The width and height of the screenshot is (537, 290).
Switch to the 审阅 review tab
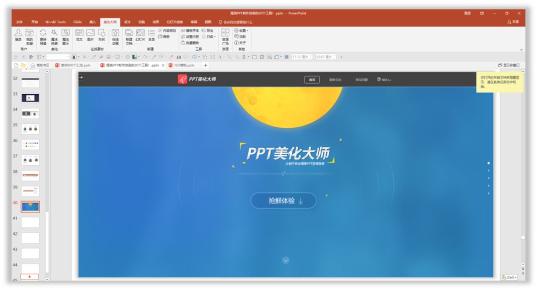point(194,22)
